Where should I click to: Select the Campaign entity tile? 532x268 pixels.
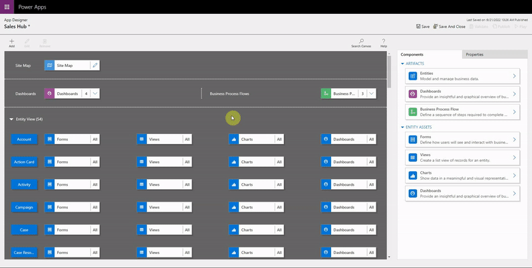tap(25, 208)
